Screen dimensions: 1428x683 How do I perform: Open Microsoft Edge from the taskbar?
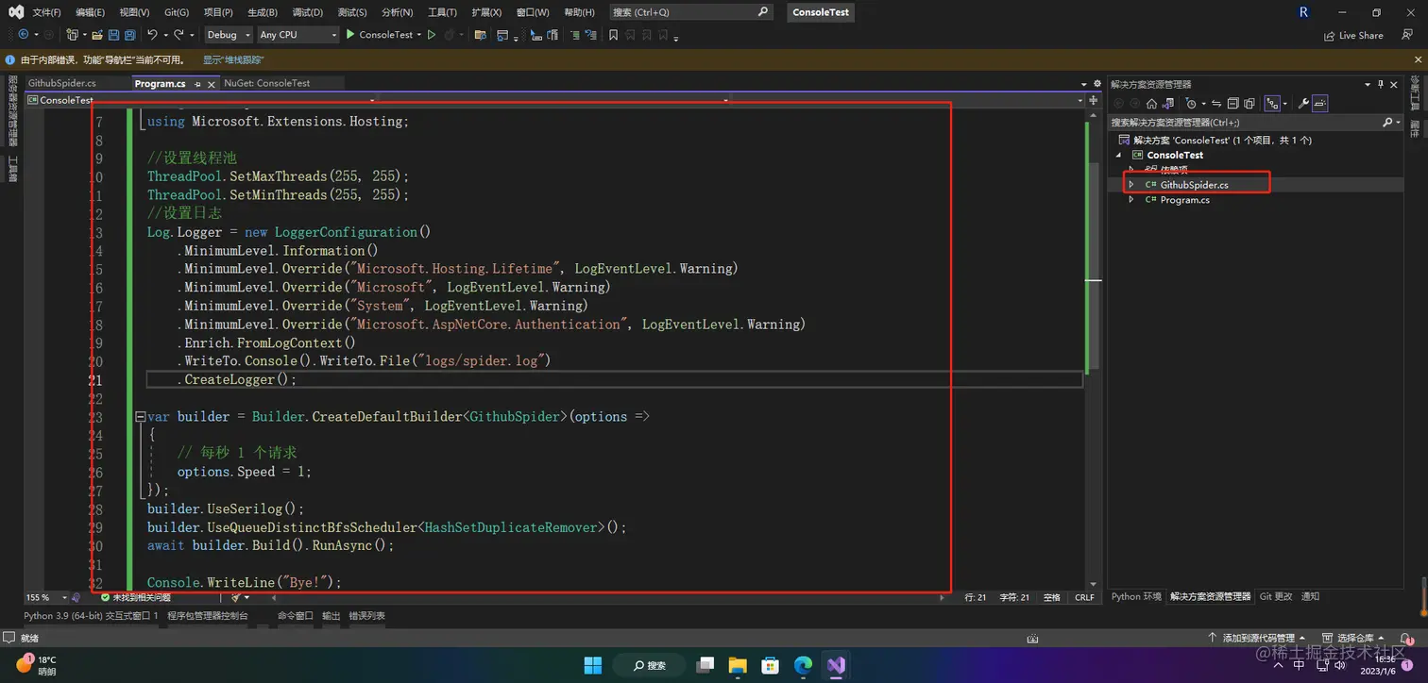tap(803, 665)
